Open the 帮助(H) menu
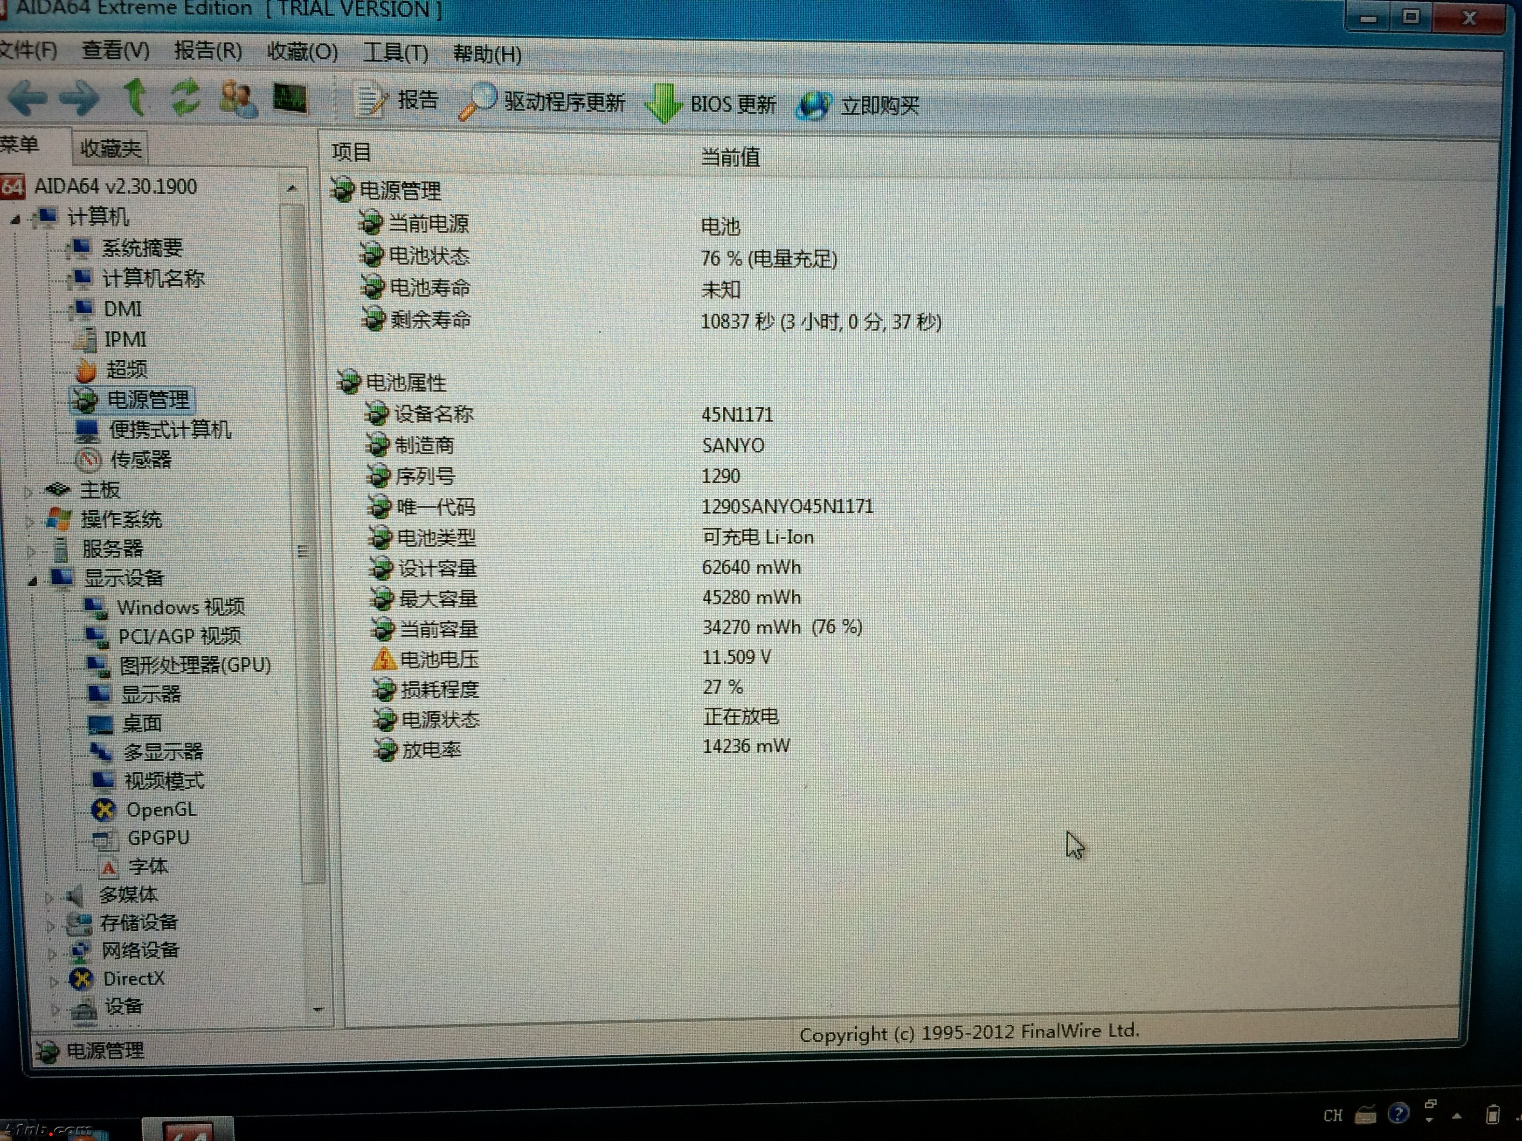The height and width of the screenshot is (1141, 1522). (x=487, y=54)
